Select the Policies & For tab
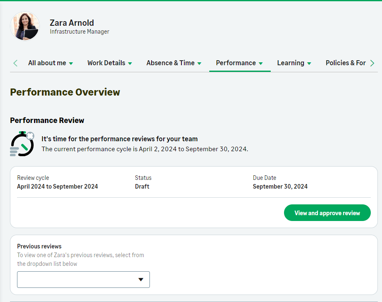This screenshot has height=302, width=382. (x=345, y=63)
